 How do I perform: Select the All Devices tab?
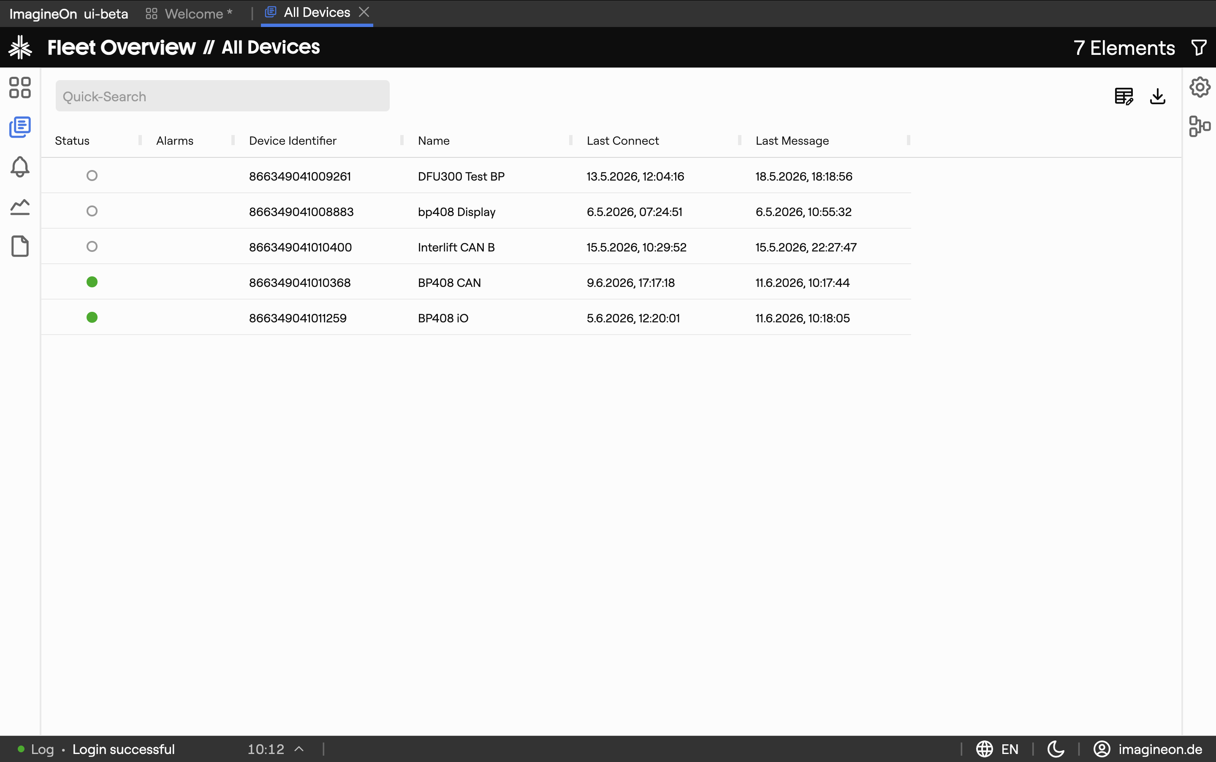317,13
